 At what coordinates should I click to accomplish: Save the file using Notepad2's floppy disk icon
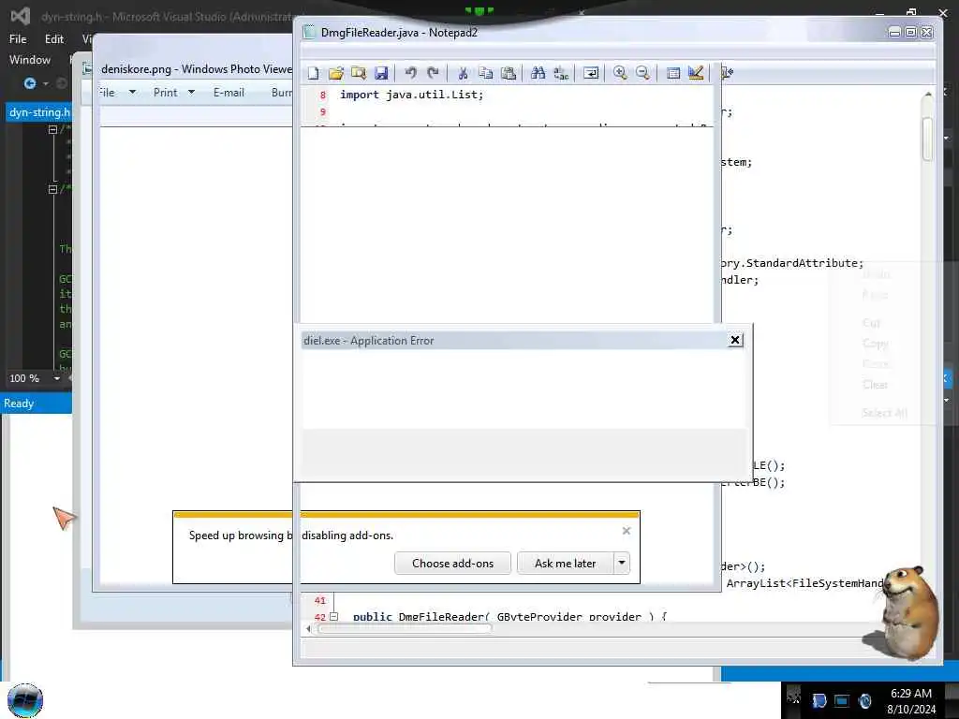pos(381,73)
